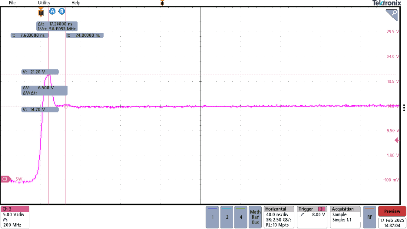Screen dimensions: 407x229
Task: Open the Utility menu
Action: (x=44, y=3)
